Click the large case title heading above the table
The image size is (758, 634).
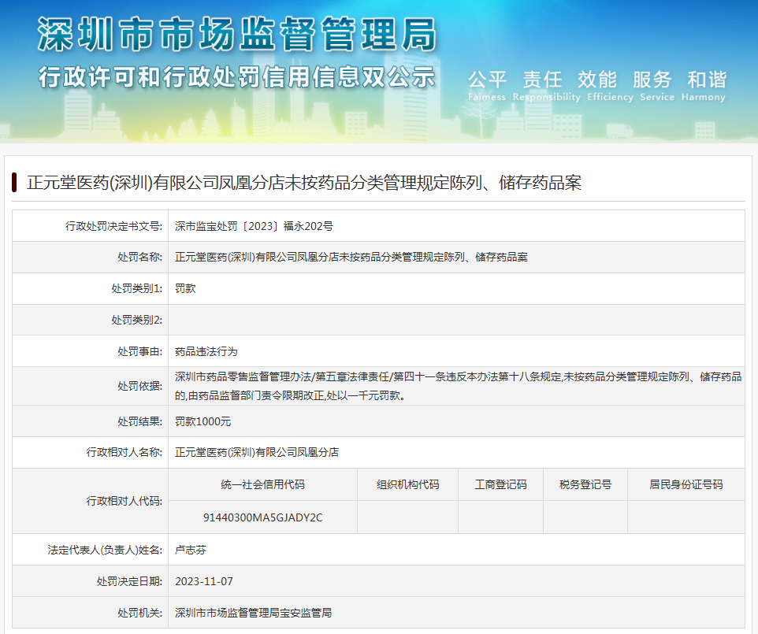tap(304, 183)
